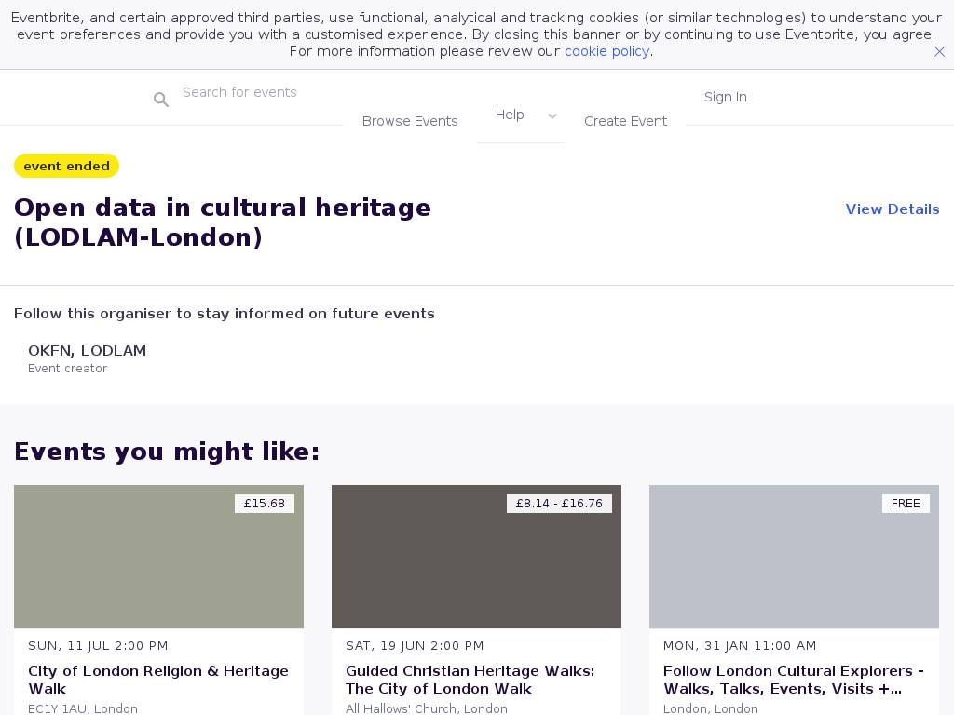This screenshot has width=954, height=715.
Task: Open Browse Events page
Action: (410, 121)
